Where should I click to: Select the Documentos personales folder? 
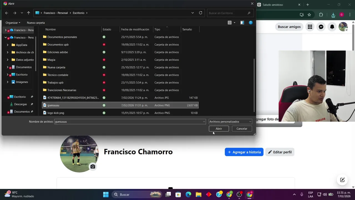[x=120, y=37]
